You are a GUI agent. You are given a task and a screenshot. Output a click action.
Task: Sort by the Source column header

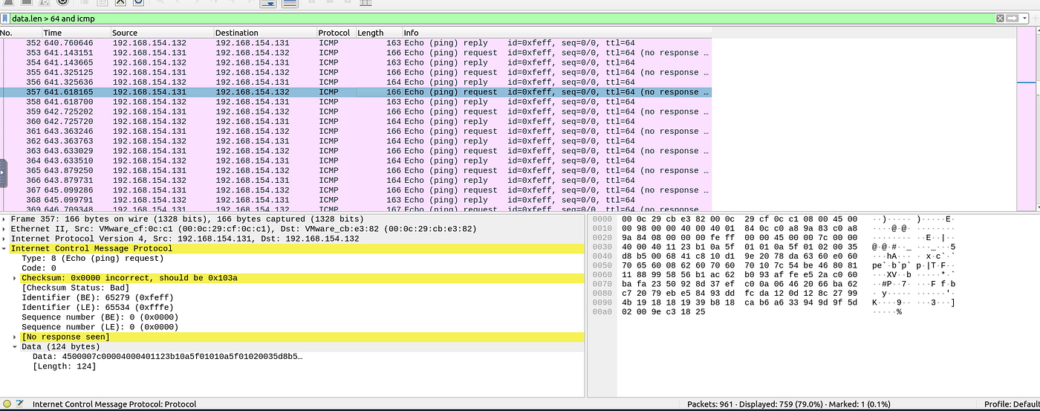(x=162, y=33)
